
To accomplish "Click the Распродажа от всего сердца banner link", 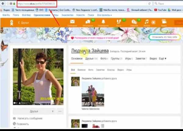I will [95, 38].
